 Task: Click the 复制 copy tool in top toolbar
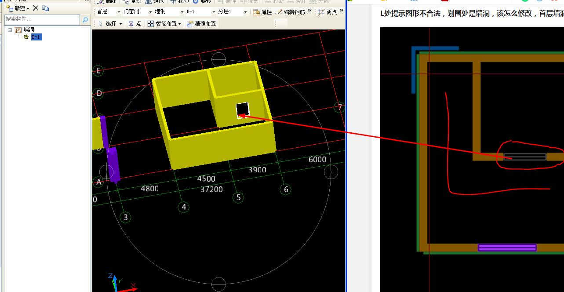(x=133, y=2)
